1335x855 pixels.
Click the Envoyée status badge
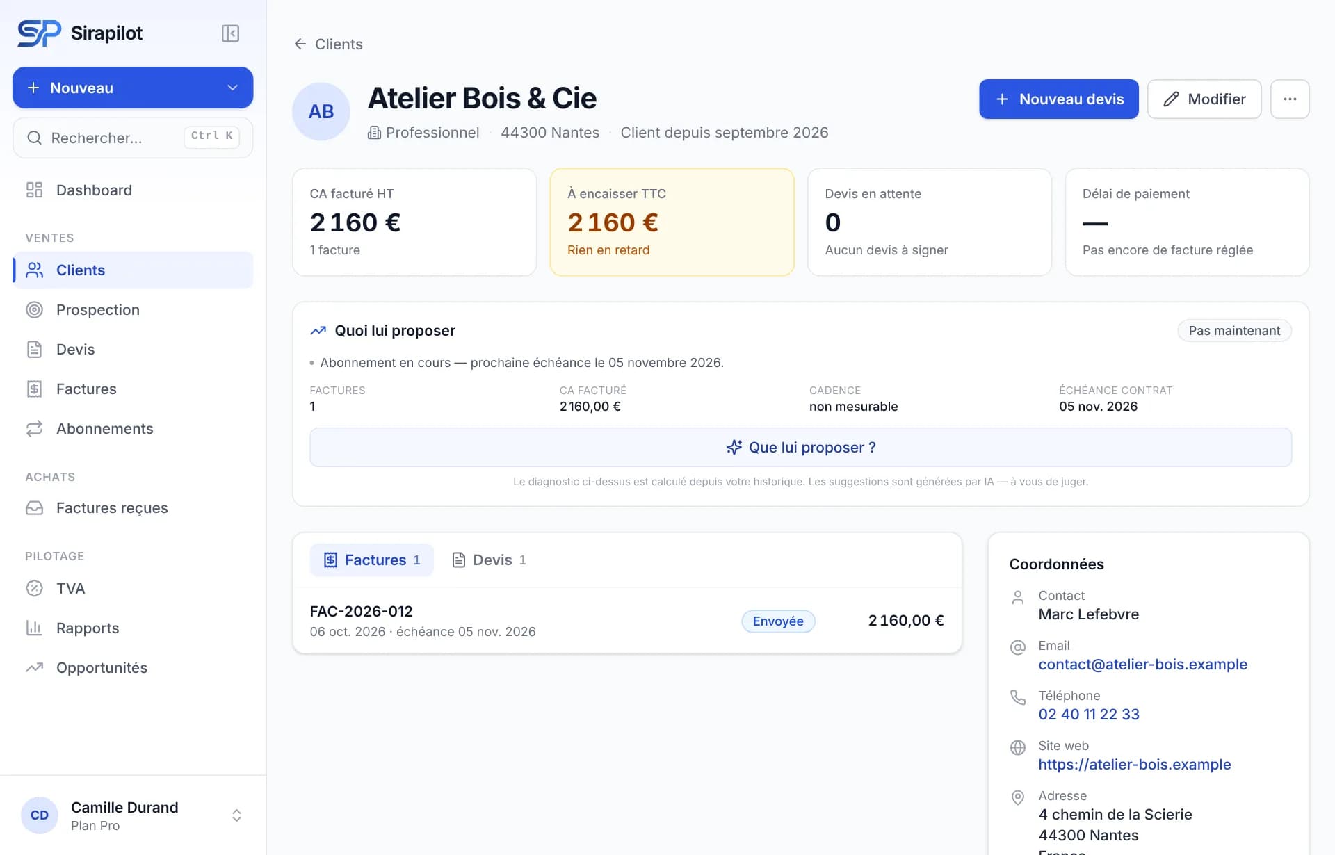(778, 621)
